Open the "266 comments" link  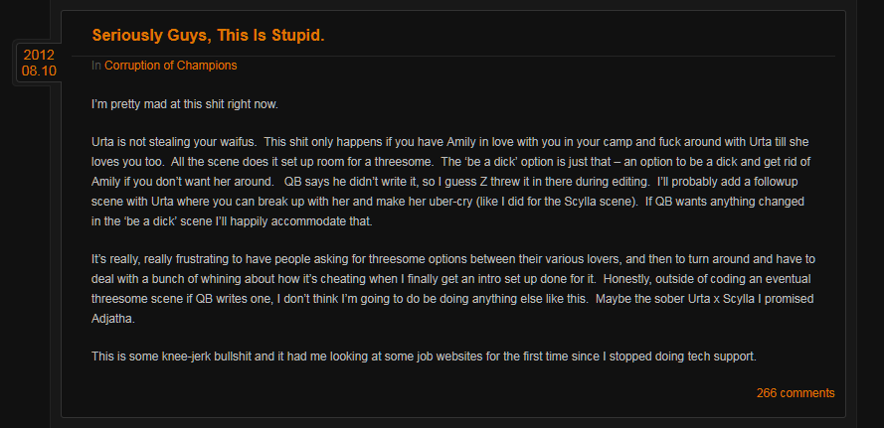795,392
